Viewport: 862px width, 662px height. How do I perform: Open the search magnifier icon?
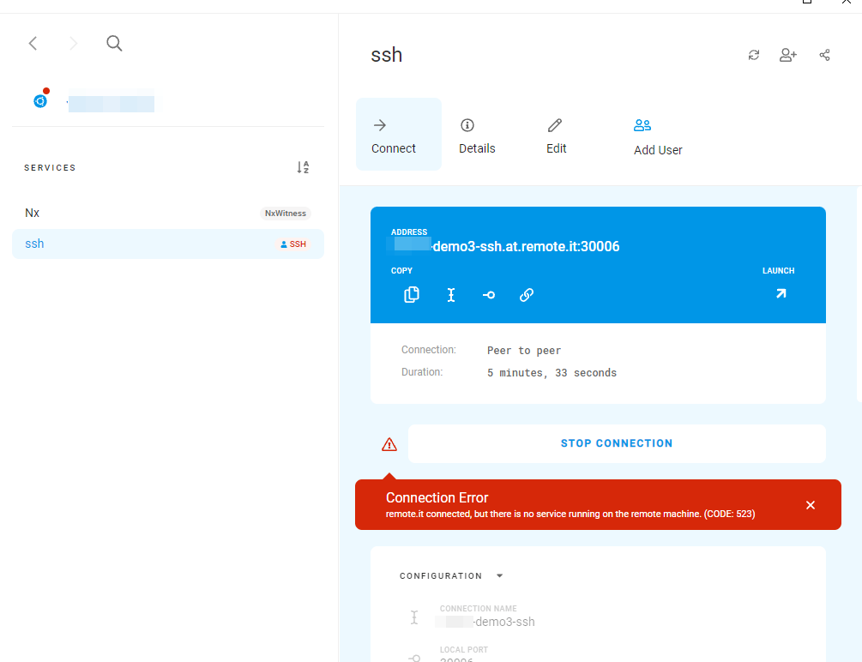coord(114,44)
